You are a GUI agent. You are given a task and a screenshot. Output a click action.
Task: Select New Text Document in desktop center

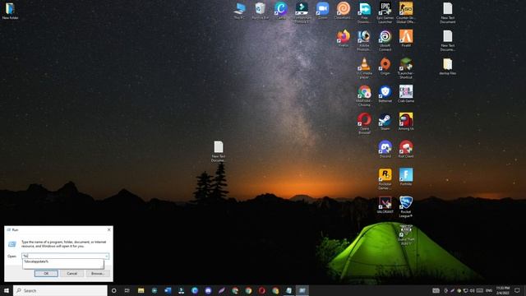[219, 151]
